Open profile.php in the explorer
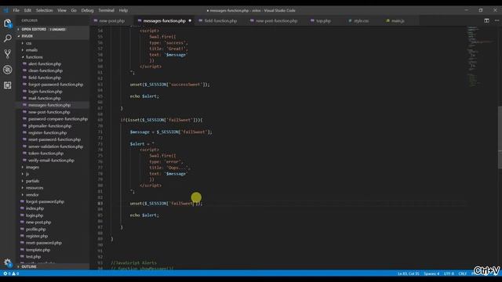The height and width of the screenshot is (282, 502). [53, 230]
